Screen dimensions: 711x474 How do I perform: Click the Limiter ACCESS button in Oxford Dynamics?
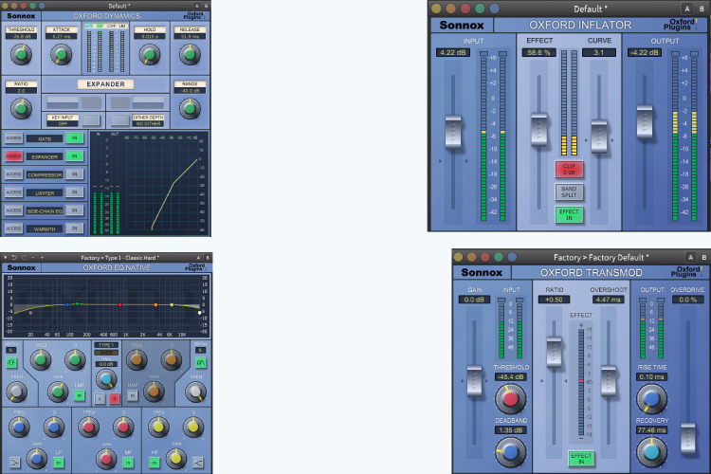coord(13,192)
